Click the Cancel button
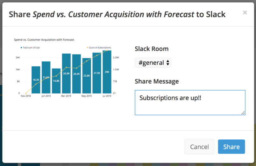Viewport: 256px width, 166px height. click(x=199, y=147)
